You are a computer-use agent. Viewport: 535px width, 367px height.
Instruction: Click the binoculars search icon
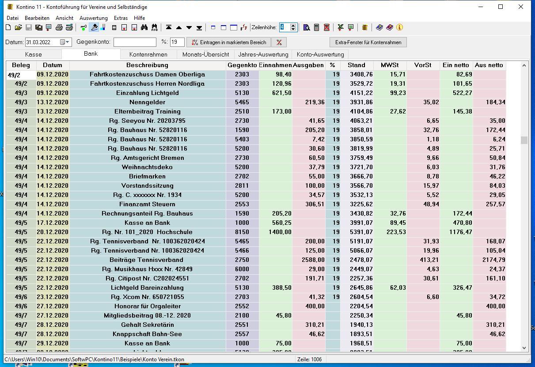tap(144, 27)
